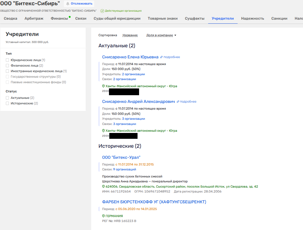This screenshot has height=230, width=303.
Task: Tick the Иностранные юридические лица checkbox
Action: (x=7, y=71)
